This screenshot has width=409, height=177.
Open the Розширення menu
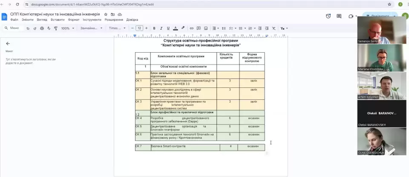(x=114, y=20)
